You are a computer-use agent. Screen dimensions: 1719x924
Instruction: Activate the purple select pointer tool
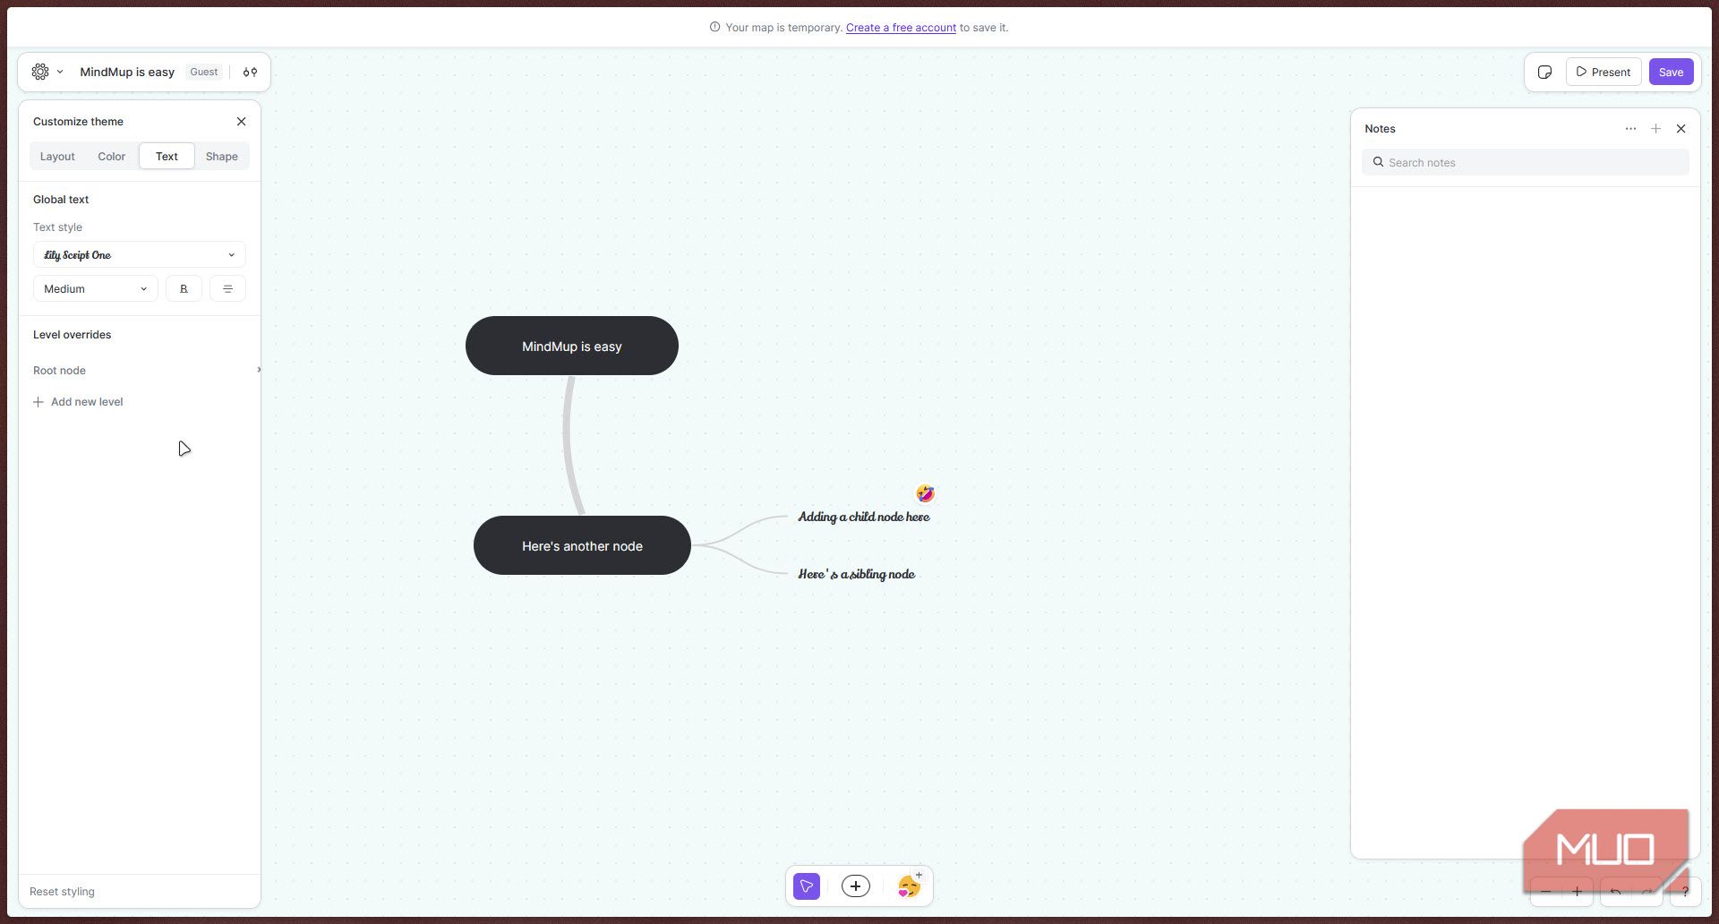807,886
